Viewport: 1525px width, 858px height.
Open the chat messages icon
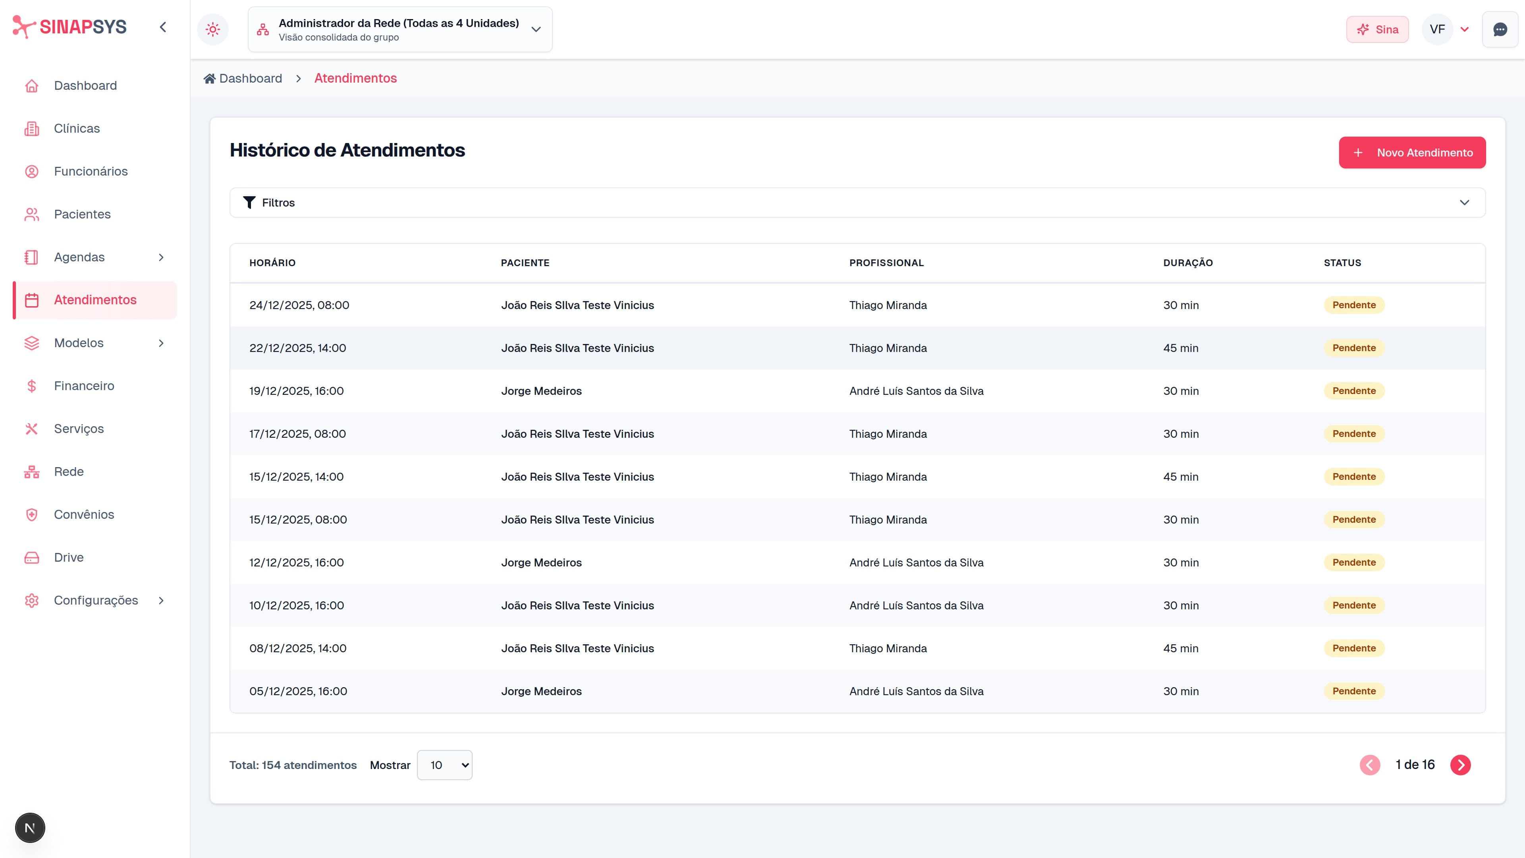click(x=1500, y=30)
